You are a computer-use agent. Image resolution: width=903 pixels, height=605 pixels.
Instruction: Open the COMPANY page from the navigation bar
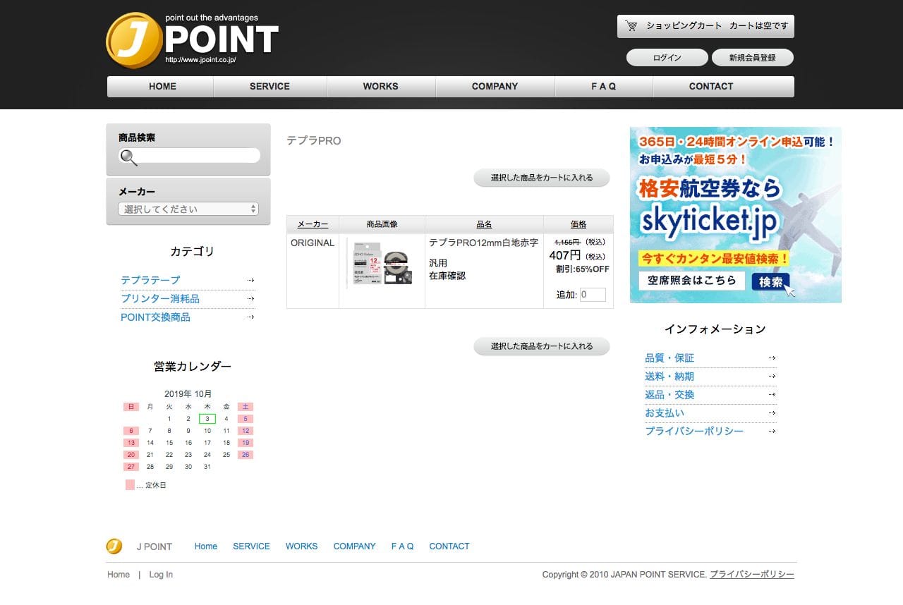click(495, 86)
